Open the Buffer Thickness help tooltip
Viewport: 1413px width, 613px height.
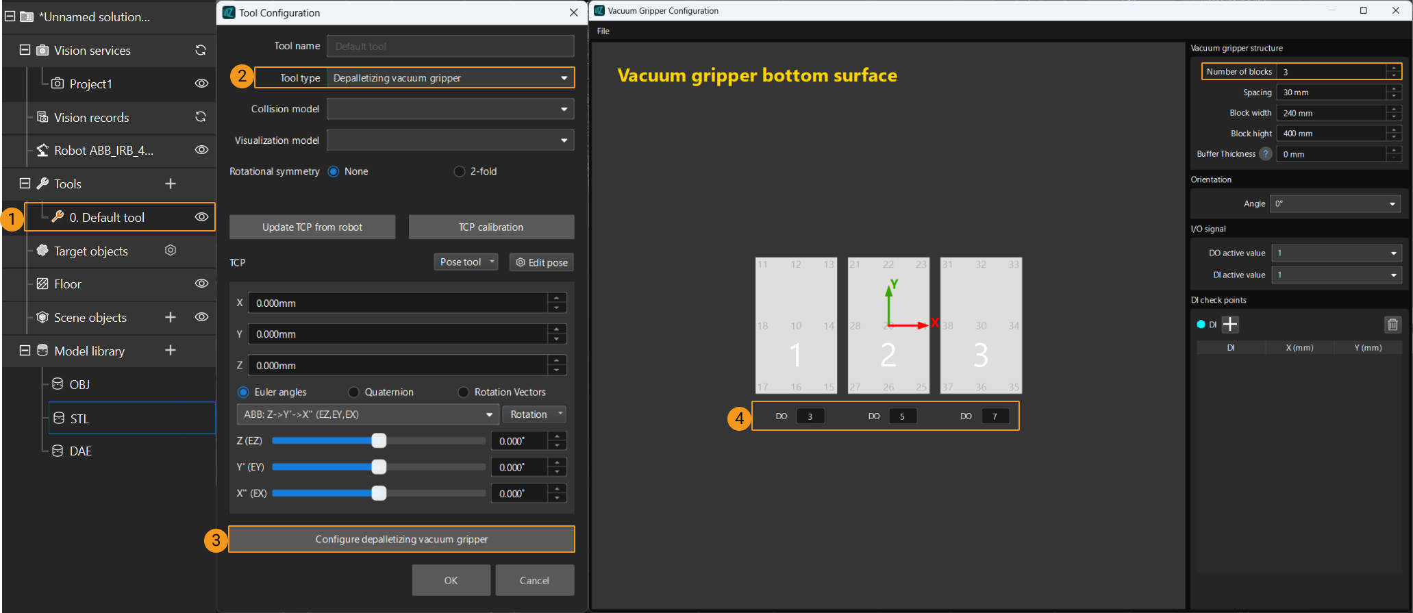(1266, 154)
